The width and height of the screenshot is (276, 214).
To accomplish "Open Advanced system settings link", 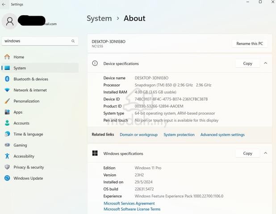I will click(222, 135).
